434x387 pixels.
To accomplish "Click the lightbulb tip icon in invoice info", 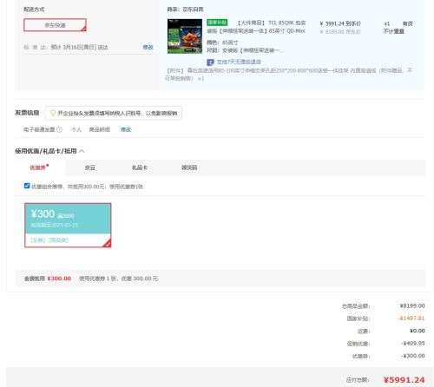I will (x=53, y=113).
